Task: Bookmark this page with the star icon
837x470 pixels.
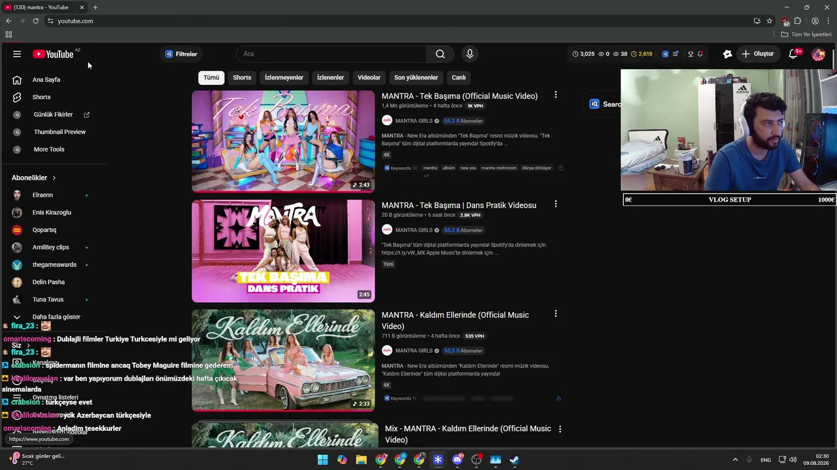Action: click(770, 21)
